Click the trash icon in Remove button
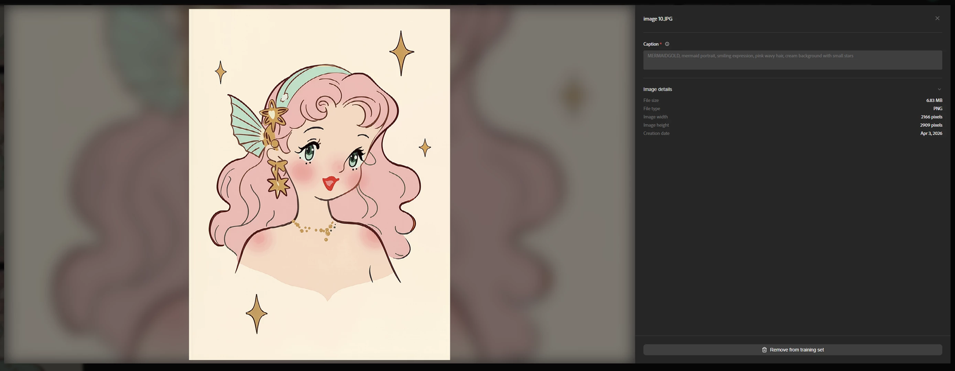955x371 pixels. 764,349
